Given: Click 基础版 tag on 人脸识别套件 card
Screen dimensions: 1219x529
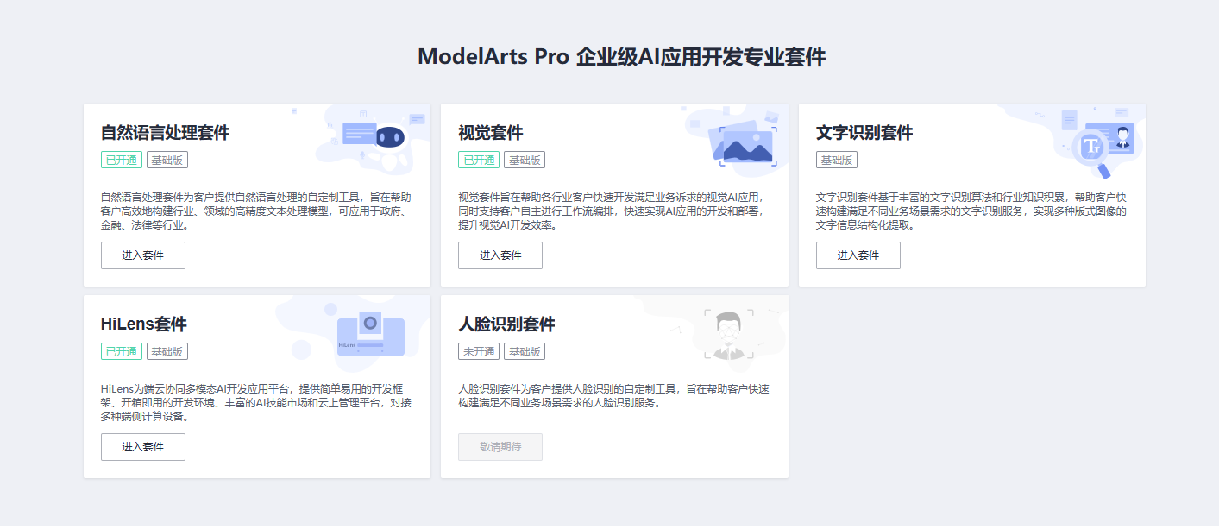Looking at the screenshot, I should (x=525, y=351).
